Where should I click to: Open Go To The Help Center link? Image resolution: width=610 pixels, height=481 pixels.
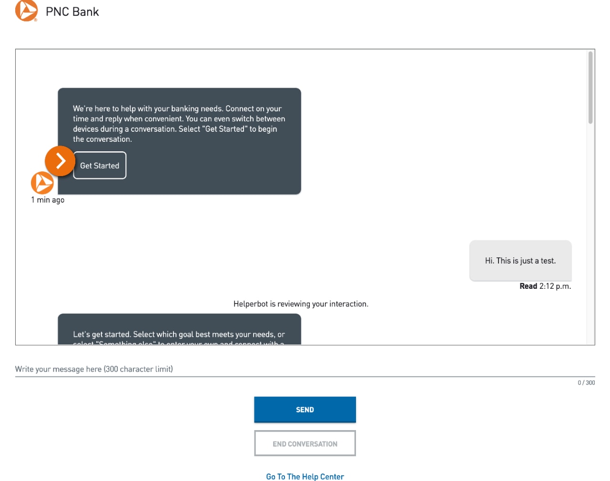tap(305, 476)
